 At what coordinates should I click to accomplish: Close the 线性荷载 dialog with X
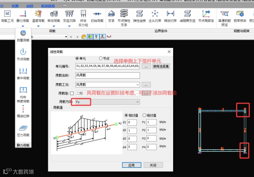169,52
